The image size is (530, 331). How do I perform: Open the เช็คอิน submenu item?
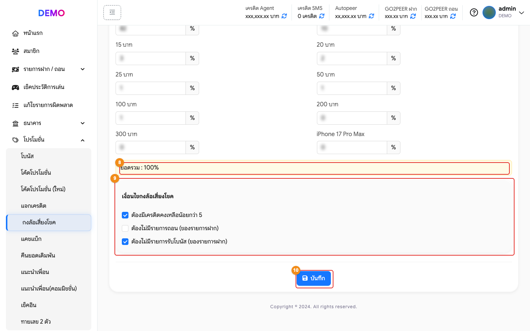[x=49, y=305]
